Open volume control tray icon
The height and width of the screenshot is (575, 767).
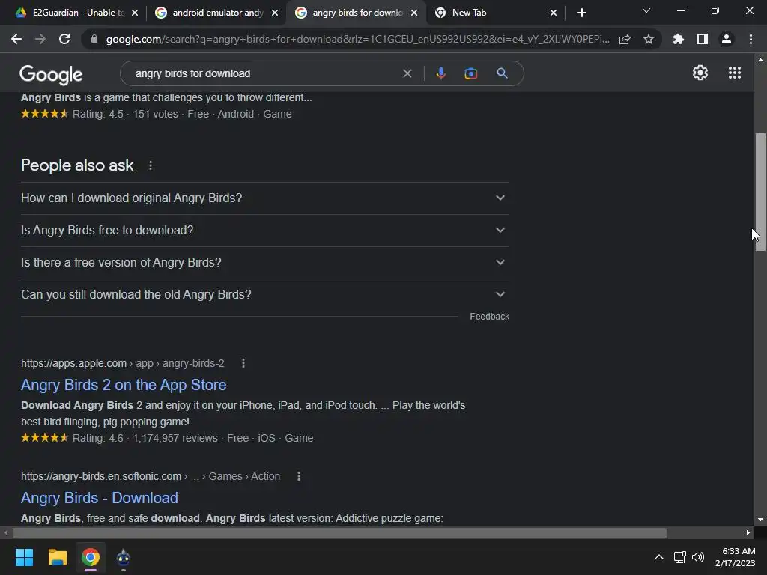698,557
